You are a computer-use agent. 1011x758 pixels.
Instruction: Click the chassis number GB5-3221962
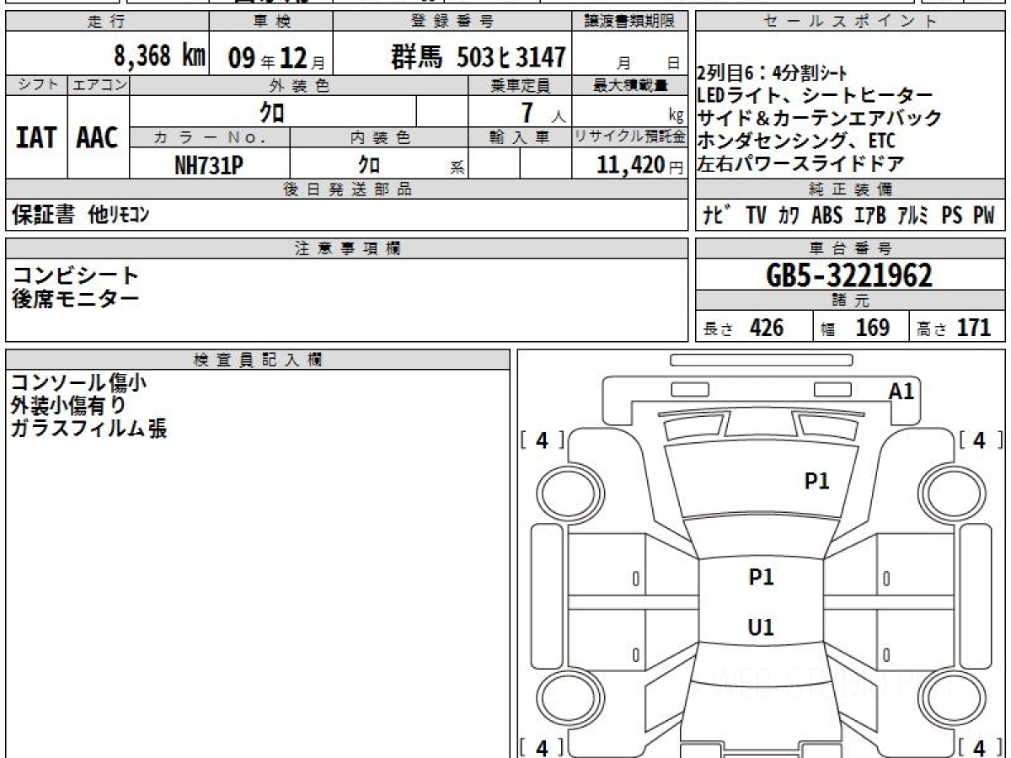(x=850, y=275)
